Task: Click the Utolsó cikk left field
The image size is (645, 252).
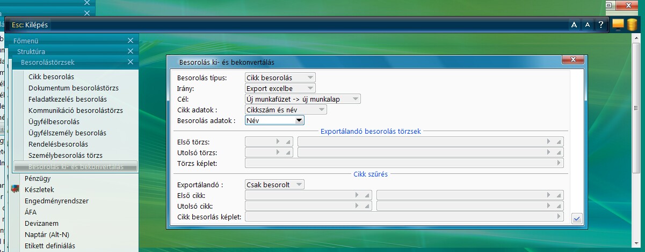Action: coord(308,206)
